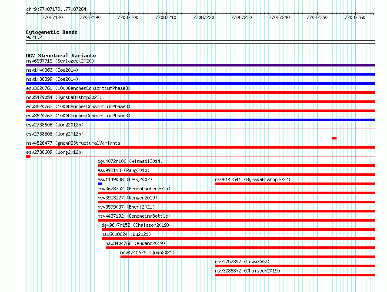
Task: Select the blue bar under nsv1040363
Action: [200, 74]
